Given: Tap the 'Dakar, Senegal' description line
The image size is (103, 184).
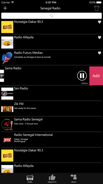Looking at the screenshot, I should [x=21, y=139].
